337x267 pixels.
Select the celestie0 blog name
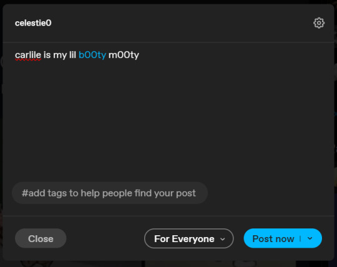pyautogui.click(x=33, y=23)
